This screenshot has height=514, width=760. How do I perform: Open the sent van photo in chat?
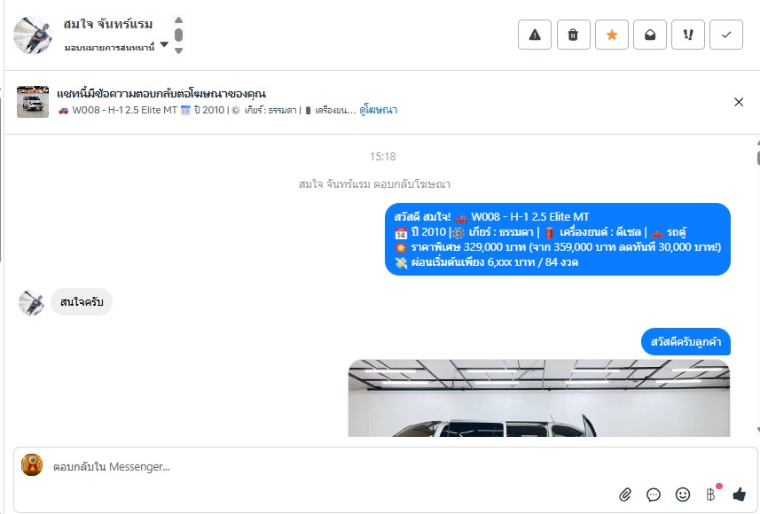[x=539, y=398]
